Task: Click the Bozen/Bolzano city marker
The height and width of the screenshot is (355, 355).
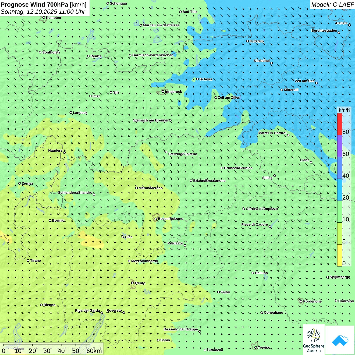Action: click(x=156, y=219)
